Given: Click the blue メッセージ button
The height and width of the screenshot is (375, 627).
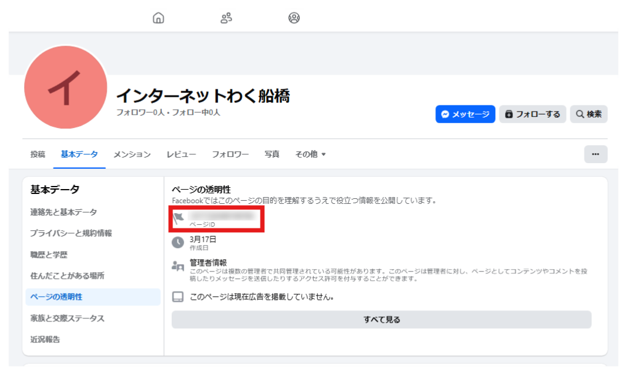Looking at the screenshot, I should [x=465, y=114].
